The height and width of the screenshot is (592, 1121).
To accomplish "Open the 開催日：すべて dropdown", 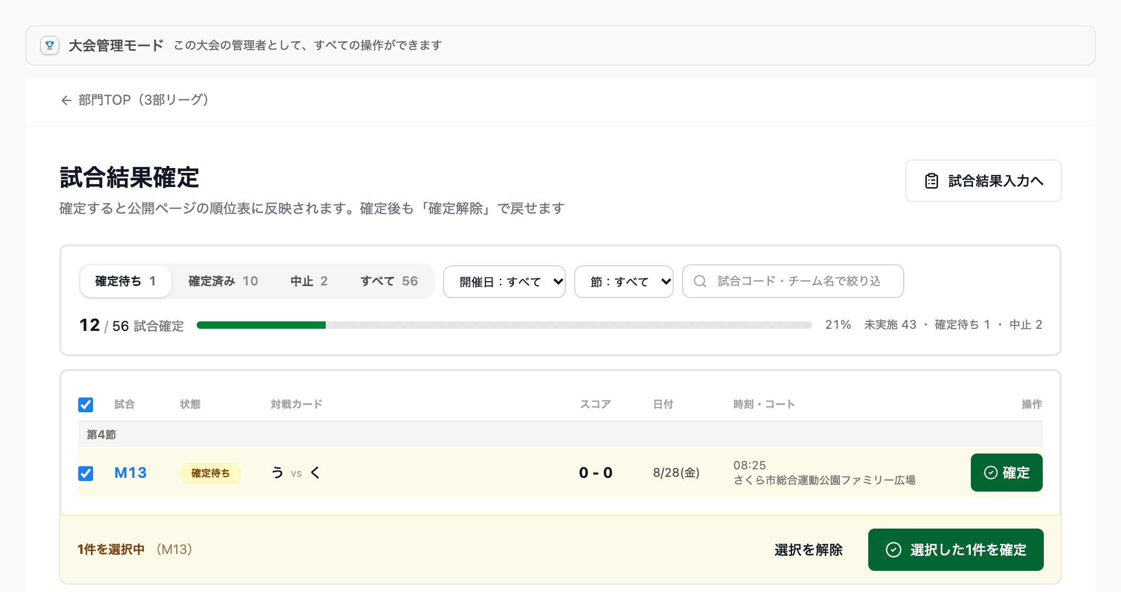I will (x=504, y=282).
